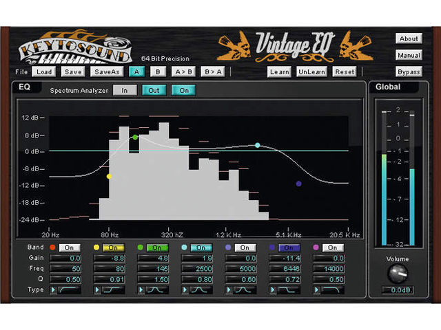Click the red band color dot
The image size is (441, 330).
coord(52,247)
